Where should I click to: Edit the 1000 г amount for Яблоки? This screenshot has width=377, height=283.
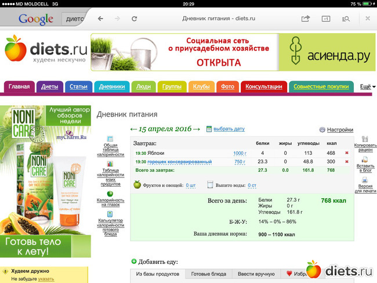click(240, 153)
